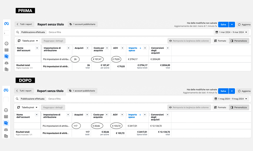This screenshot has height=151, width=253.
Task: Open AOV column menu in PRIMA
Action: 122,48
